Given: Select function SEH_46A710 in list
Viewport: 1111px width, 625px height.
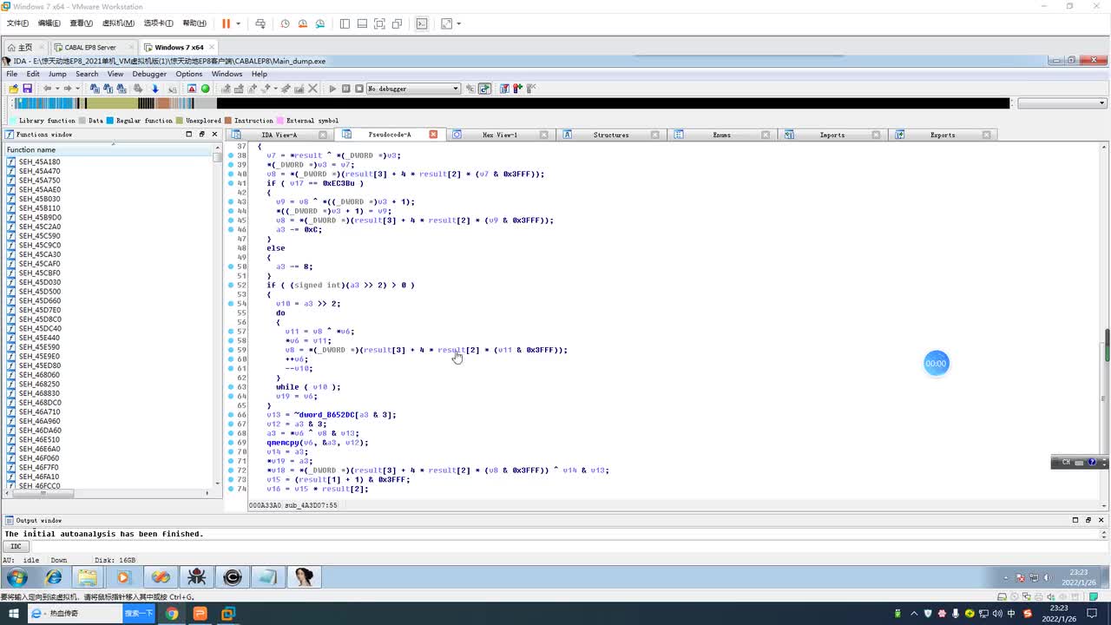Looking at the screenshot, I should [39, 411].
